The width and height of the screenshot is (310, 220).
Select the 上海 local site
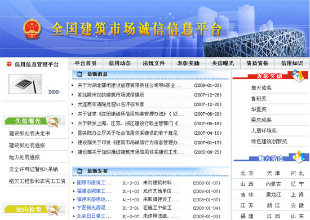(297, 195)
